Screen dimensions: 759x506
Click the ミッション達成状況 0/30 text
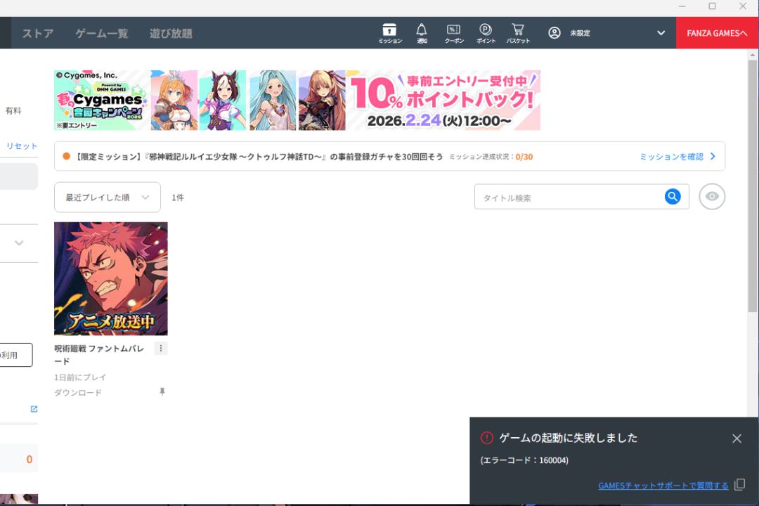(491, 157)
